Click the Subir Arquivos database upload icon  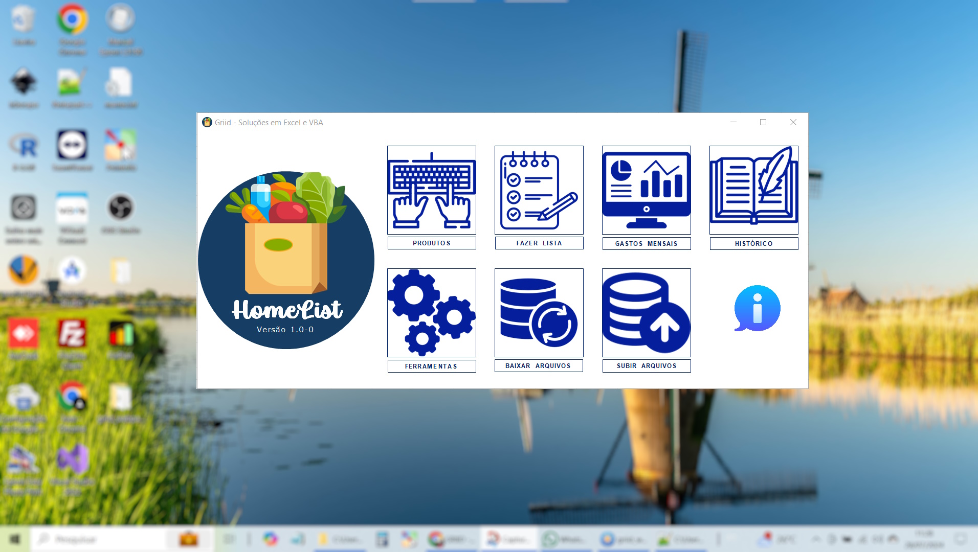[646, 313]
